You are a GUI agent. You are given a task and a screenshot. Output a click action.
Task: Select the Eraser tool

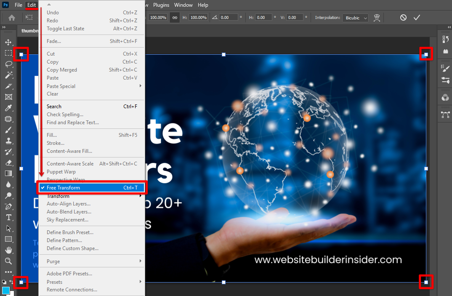(x=8, y=163)
